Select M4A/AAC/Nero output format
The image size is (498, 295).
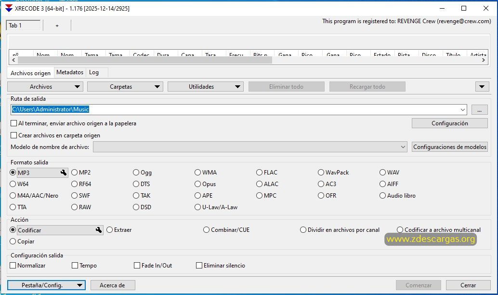[13, 196]
